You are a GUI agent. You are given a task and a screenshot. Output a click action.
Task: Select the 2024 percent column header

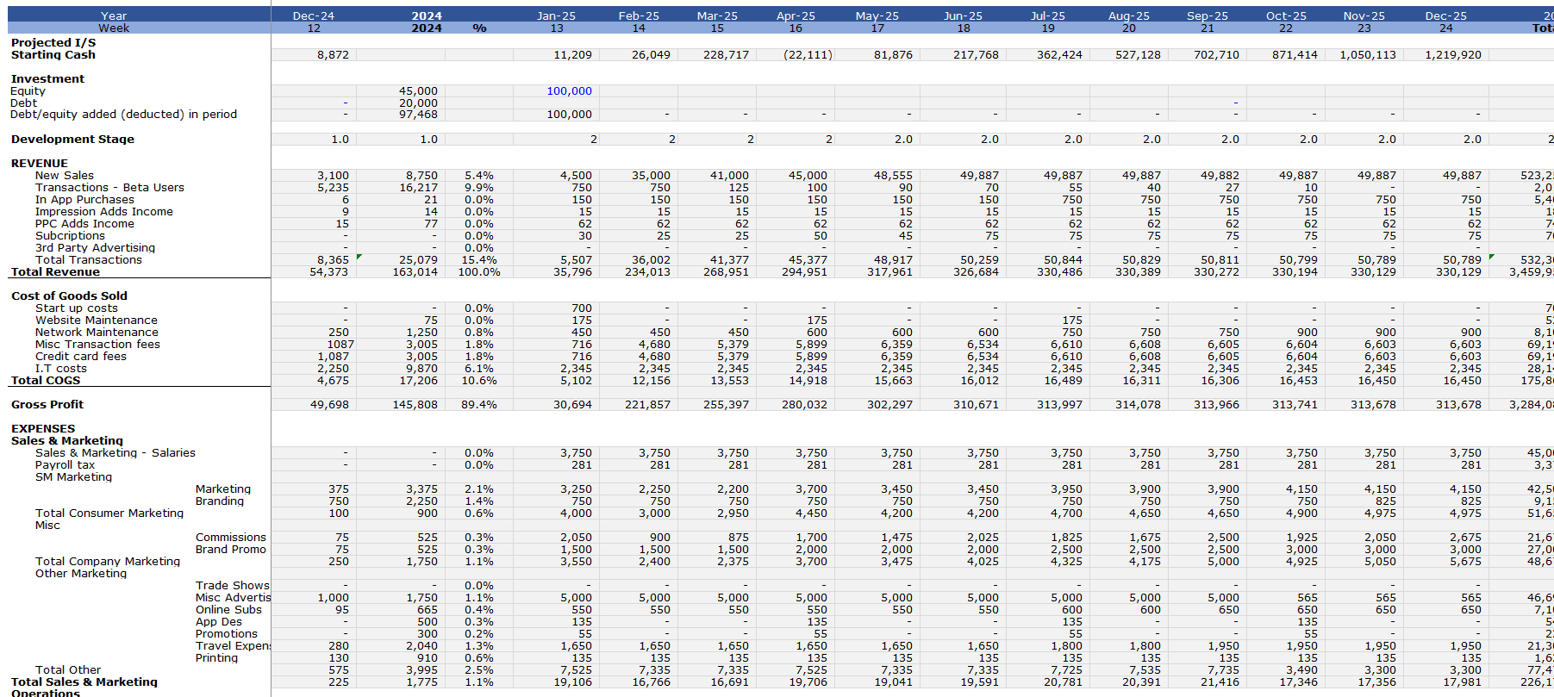(x=479, y=28)
